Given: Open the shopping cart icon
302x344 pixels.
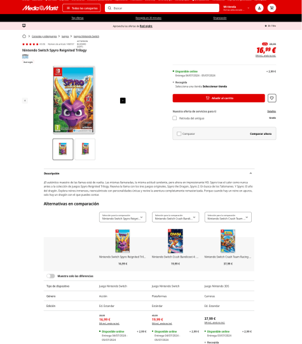Looking at the screenshot, I should 271,8.
